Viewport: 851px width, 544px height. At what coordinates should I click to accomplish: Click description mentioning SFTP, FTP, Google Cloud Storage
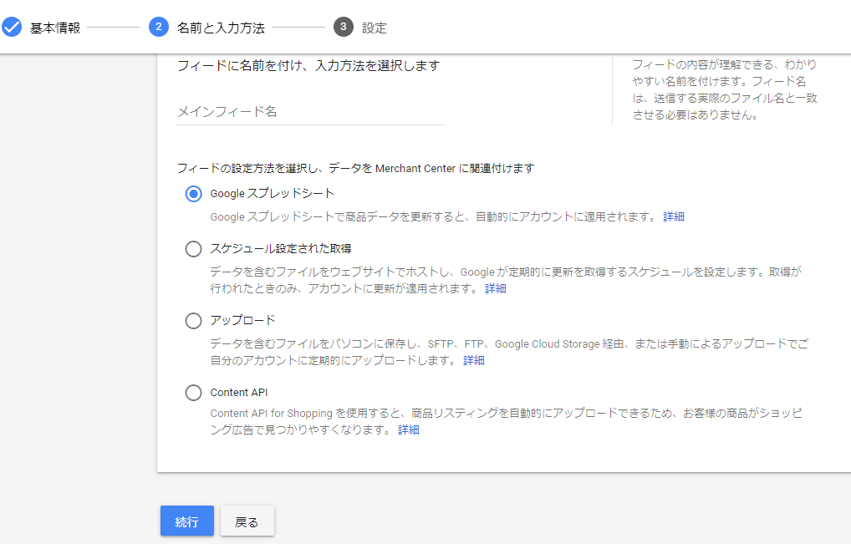point(509,352)
